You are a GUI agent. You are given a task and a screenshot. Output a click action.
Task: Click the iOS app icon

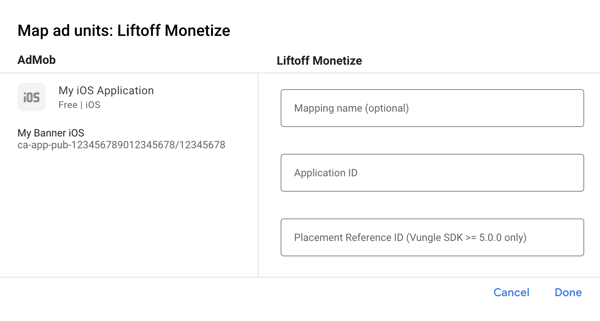32,97
